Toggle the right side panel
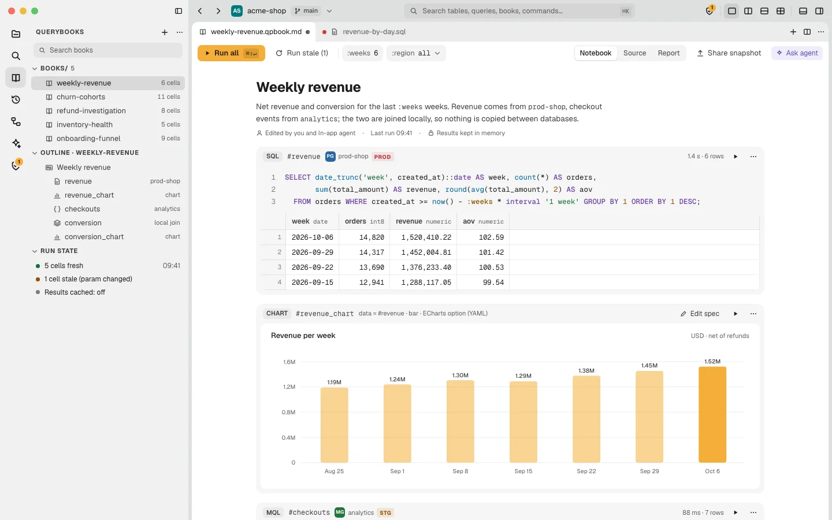832x520 pixels. (819, 11)
